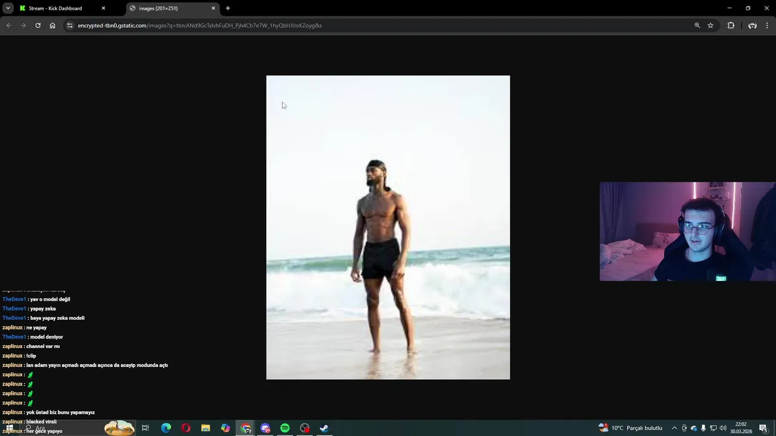Click chat message "!clip"
Viewport: 776px width, 436px height.
tap(32, 356)
